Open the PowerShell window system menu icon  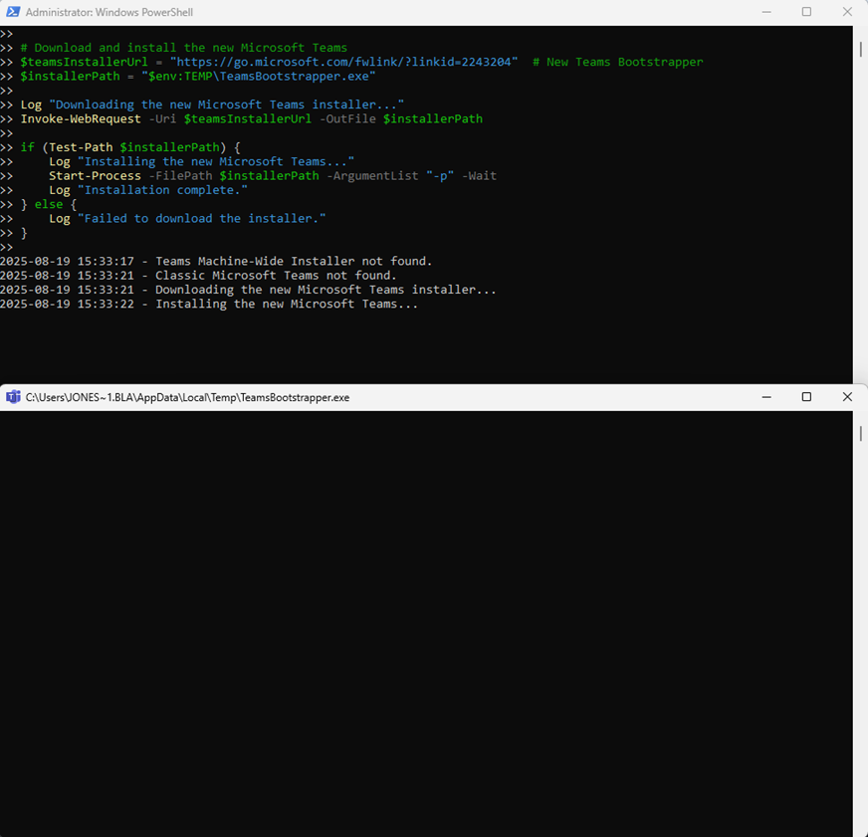[x=13, y=12]
